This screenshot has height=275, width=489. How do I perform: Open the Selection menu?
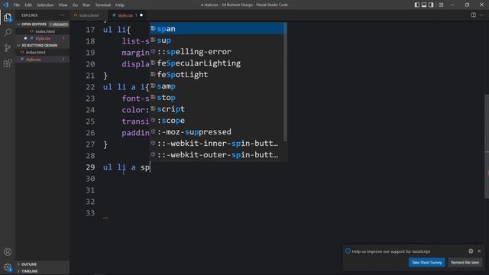45,5
